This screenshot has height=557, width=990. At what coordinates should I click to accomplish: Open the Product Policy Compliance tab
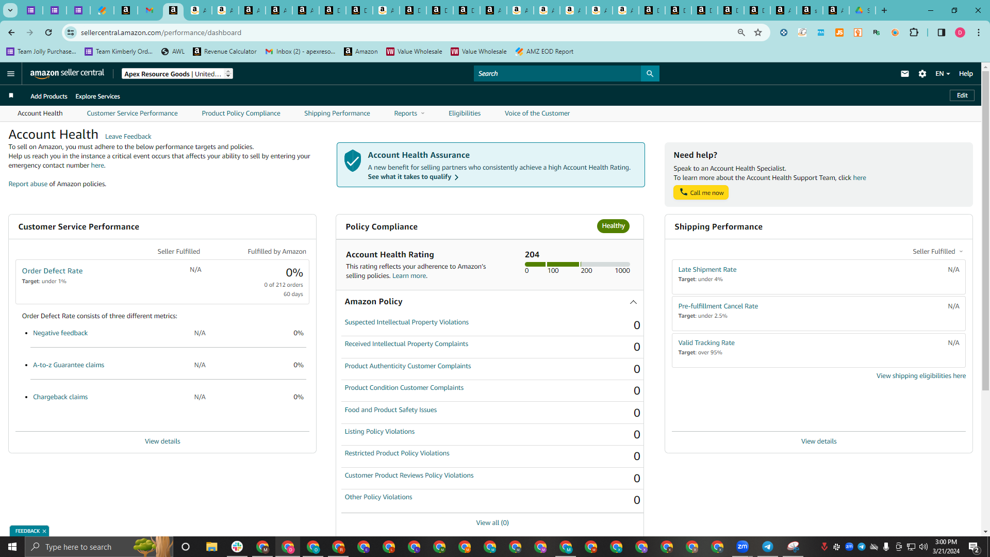tap(241, 113)
